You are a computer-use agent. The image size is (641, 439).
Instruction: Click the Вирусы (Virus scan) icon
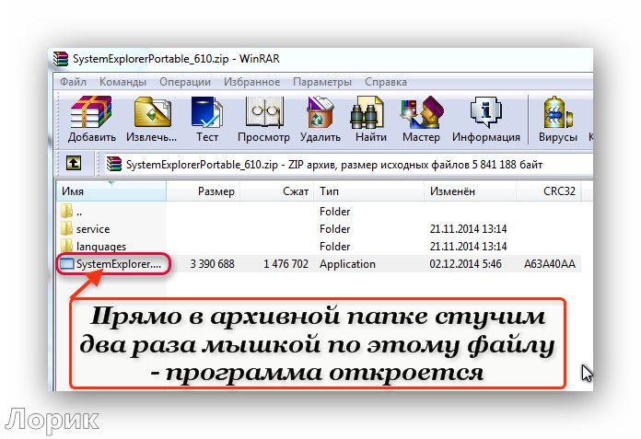tap(557, 112)
